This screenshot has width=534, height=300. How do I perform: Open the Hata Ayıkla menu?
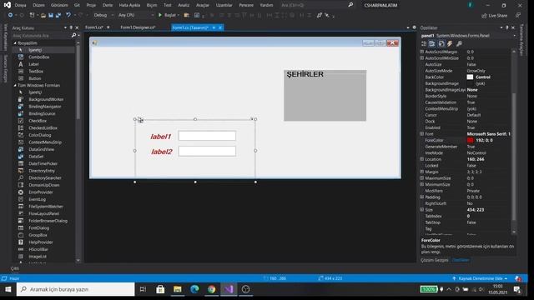coord(129,5)
